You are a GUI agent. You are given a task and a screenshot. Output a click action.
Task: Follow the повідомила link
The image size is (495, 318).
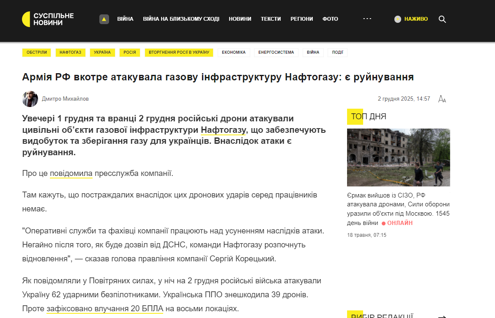[71, 173]
